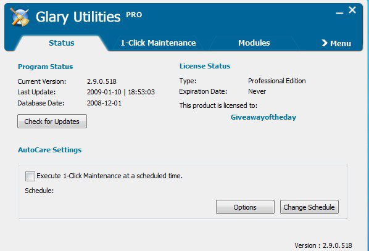Click the Giveawayoftheday licensee name
The height and width of the screenshot is (251, 369).
pos(263,117)
